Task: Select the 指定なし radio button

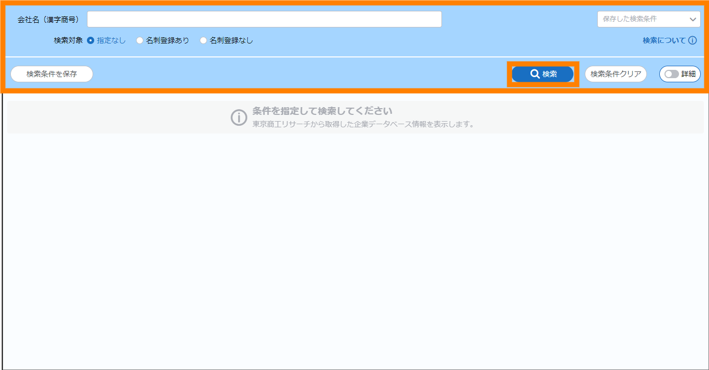Action: [x=91, y=40]
